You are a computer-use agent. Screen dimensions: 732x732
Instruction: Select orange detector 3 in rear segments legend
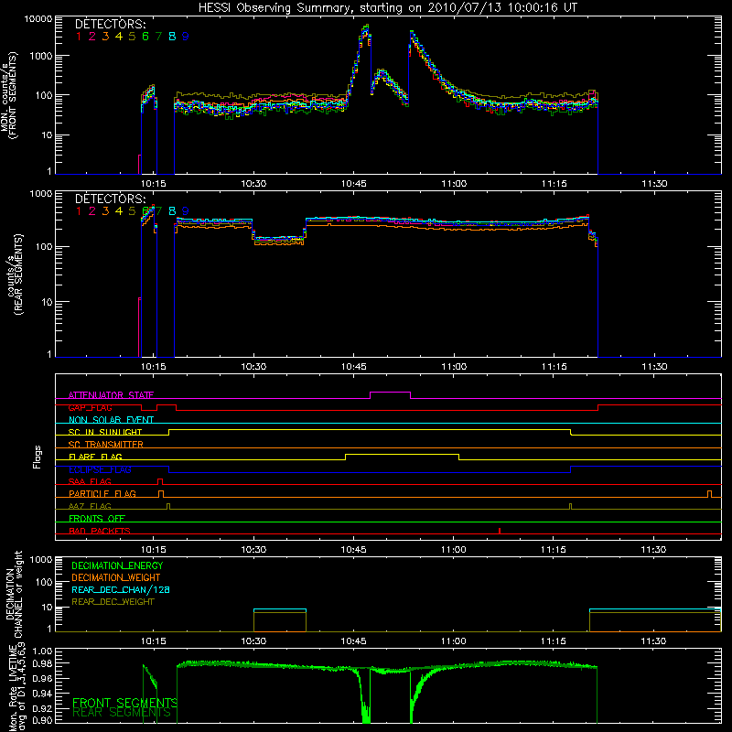[x=105, y=211]
